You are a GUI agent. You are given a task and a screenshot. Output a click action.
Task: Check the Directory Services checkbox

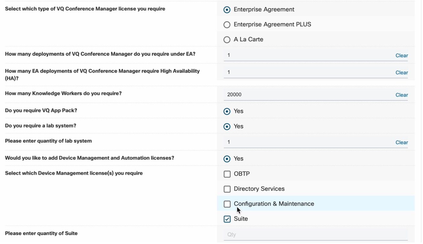(227, 190)
